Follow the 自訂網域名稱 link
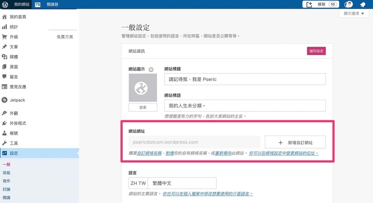Image resolution: width=373 pixels, height=203 pixels. (149, 153)
